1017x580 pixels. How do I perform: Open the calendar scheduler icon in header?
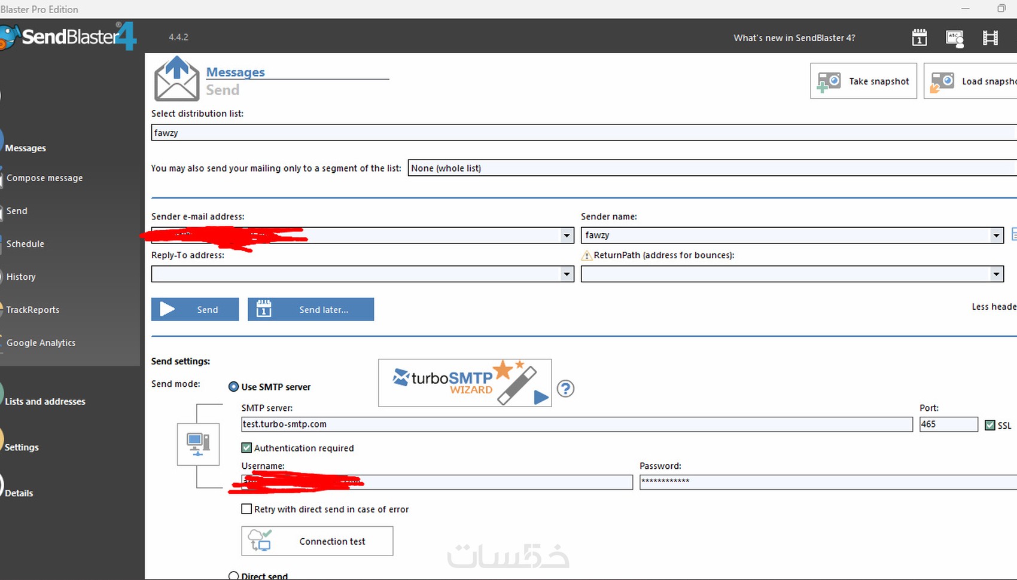click(919, 38)
